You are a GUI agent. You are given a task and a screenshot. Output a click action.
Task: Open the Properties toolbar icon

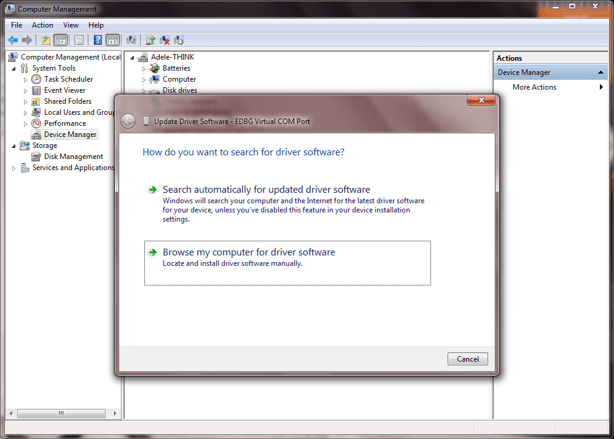tap(79, 41)
